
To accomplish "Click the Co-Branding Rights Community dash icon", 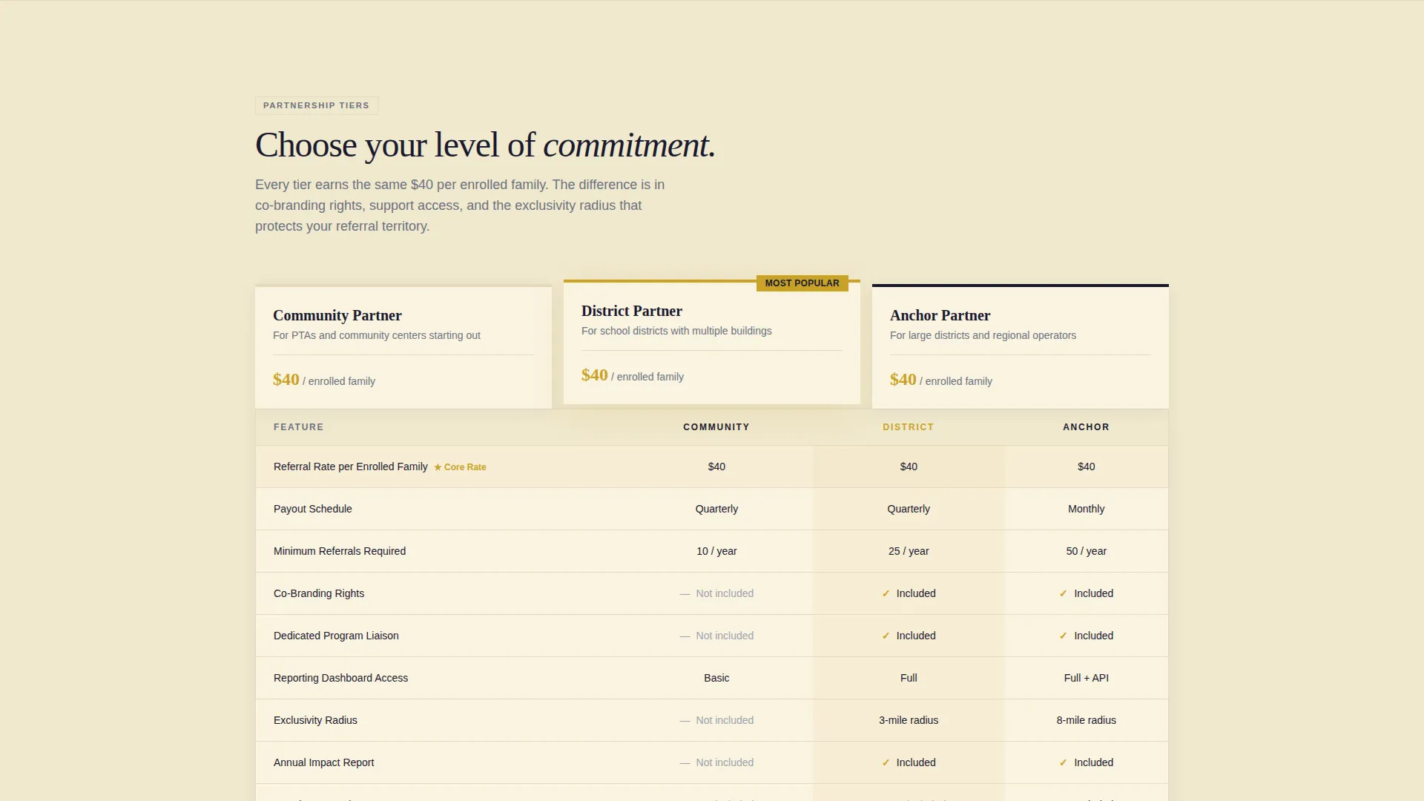I will click(x=685, y=594).
